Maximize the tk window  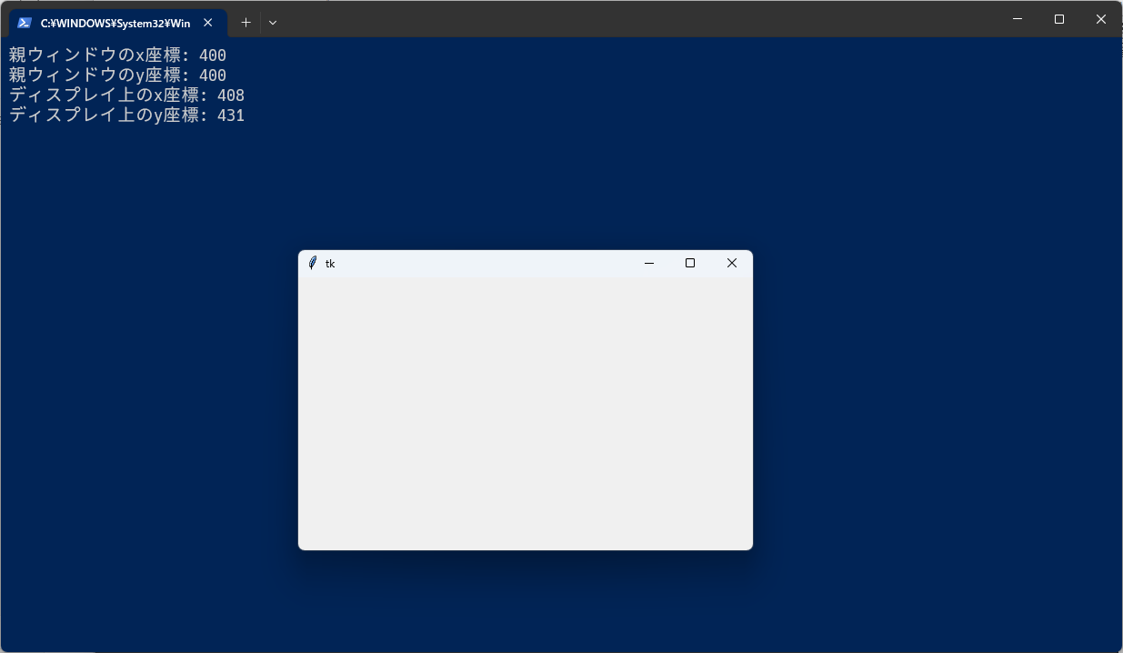coord(690,263)
